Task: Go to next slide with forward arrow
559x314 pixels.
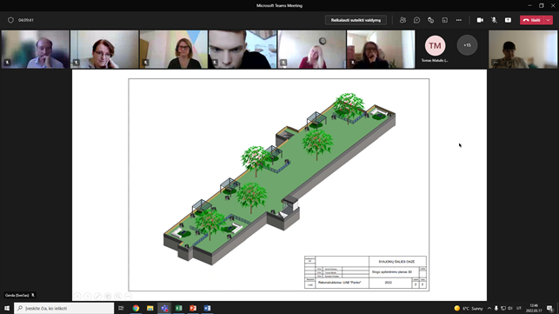Action: coord(87,296)
